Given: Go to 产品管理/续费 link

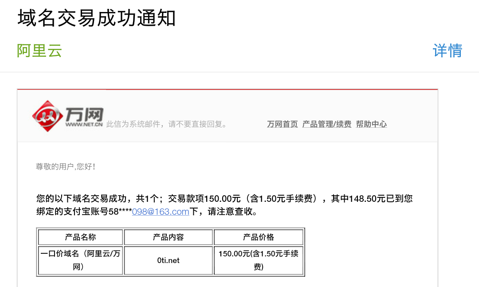Looking at the screenshot, I should 326,124.
